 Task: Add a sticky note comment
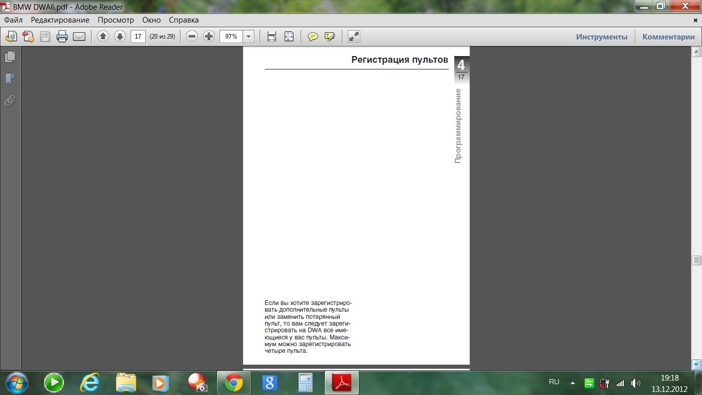(312, 37)
